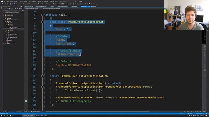Click the Solution Explorer bottom tab
Viewport: 209px width, 117px height.
click(11, 111)
